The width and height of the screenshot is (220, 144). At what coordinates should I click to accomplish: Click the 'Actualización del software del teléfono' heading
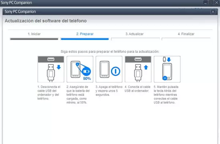(x=46, y=21)
